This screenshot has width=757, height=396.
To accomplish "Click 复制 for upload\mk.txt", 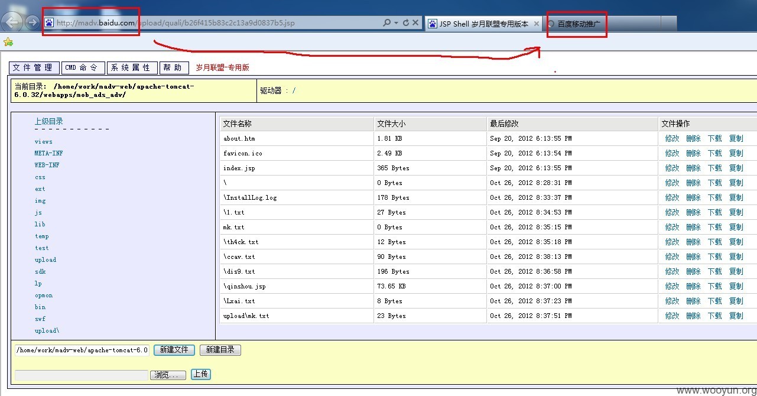I will coord(736,316).
